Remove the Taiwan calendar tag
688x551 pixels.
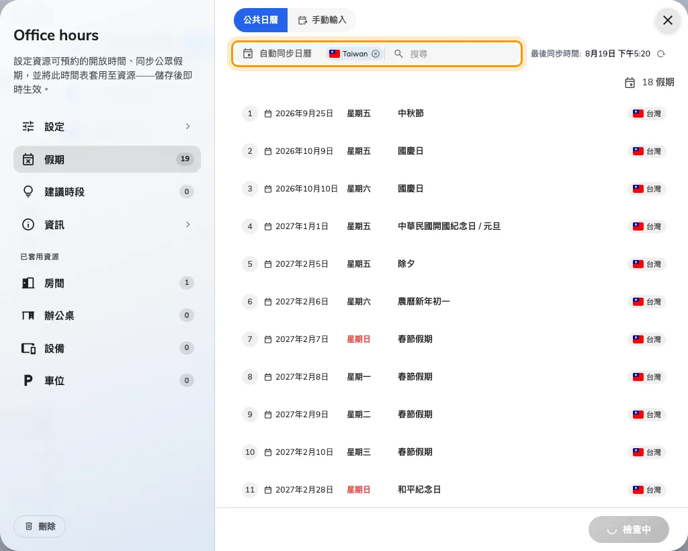(376, 54)
